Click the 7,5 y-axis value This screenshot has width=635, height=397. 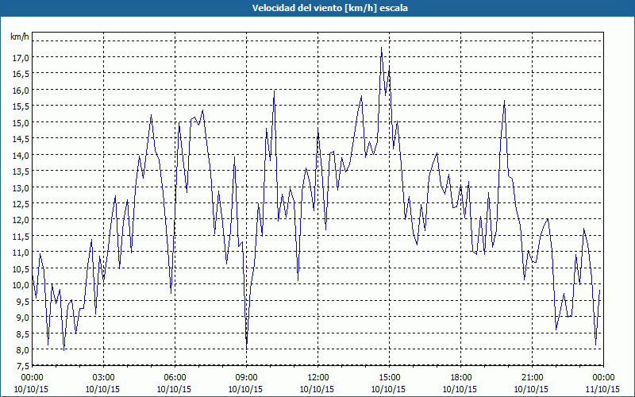(x=22, y=366)
